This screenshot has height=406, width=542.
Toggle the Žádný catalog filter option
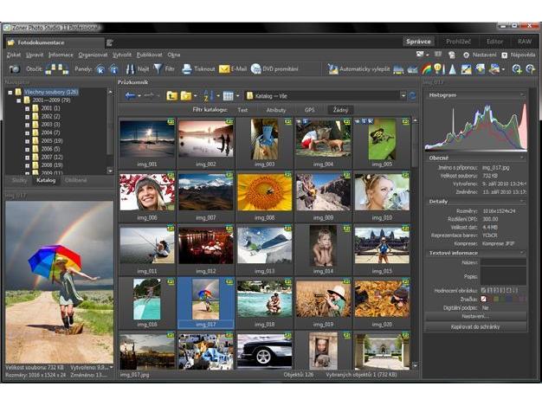click(x=340, y=110)
